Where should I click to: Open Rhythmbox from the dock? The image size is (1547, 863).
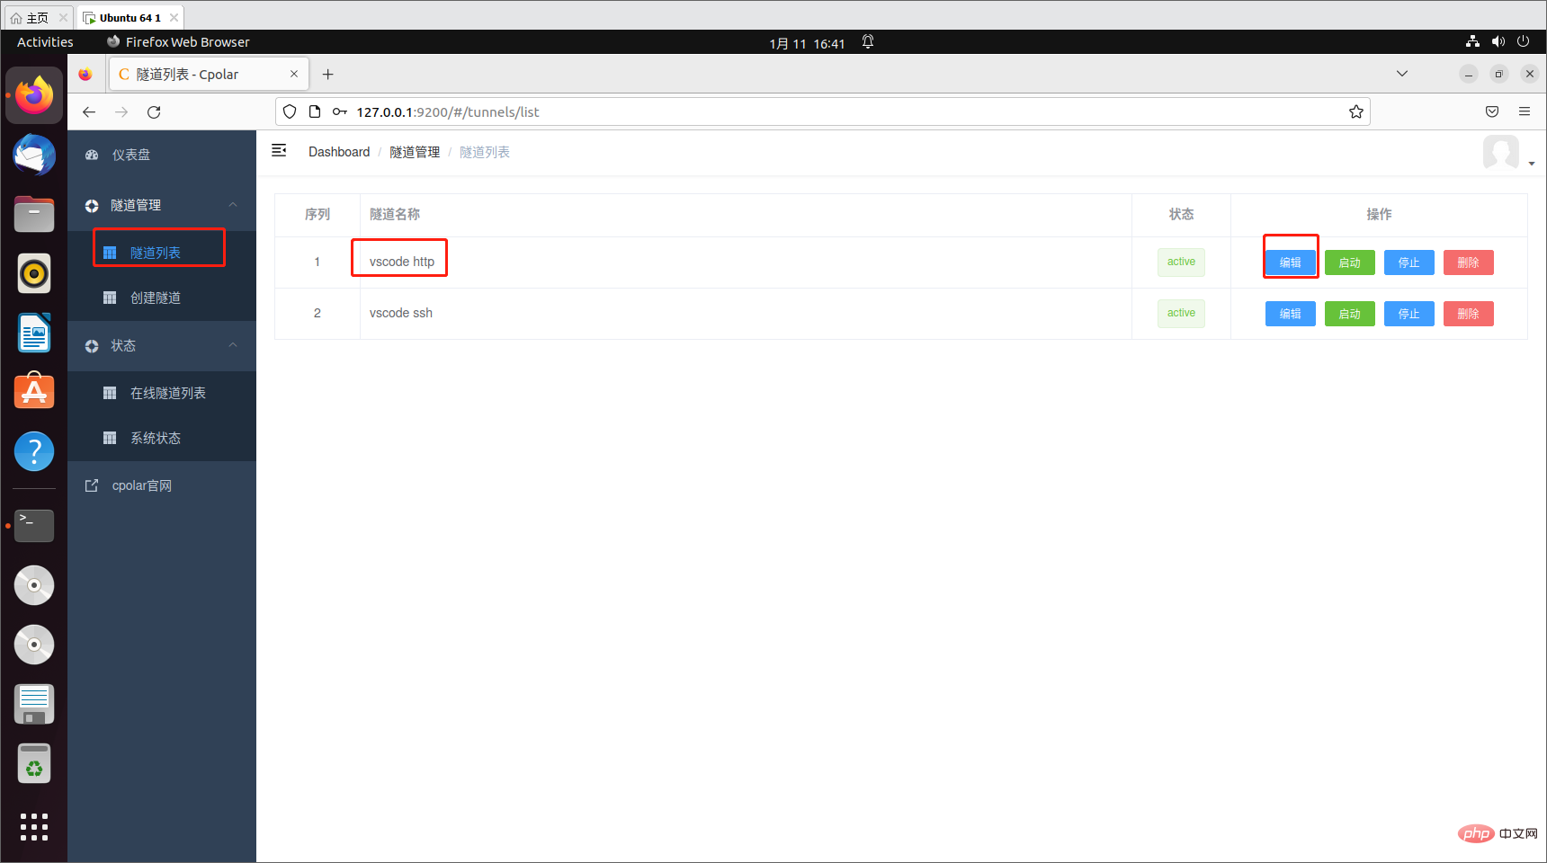34,273
